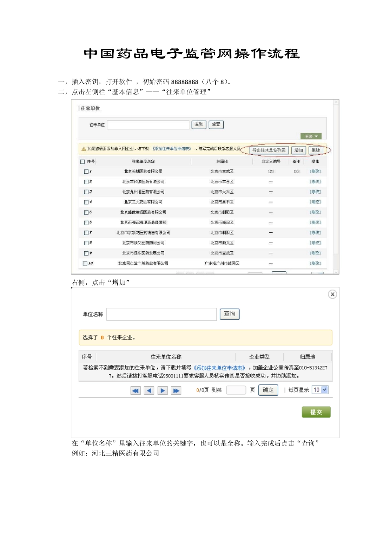Focus the 到第 page number input
Image resolution: width=383 pixels, height=542 pixels.
[x=236, y=390]
